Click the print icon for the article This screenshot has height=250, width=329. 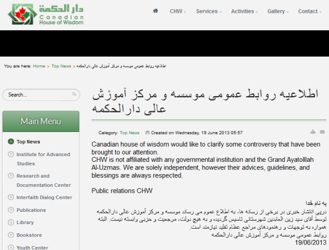(313, 132)
